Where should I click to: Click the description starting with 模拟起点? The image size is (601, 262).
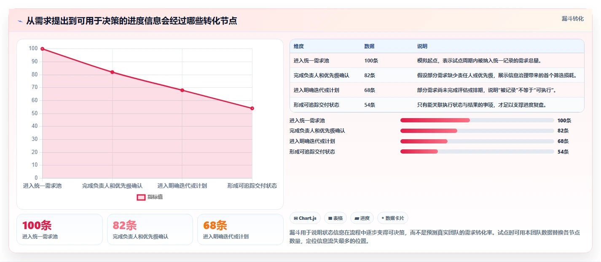(479, 61)
